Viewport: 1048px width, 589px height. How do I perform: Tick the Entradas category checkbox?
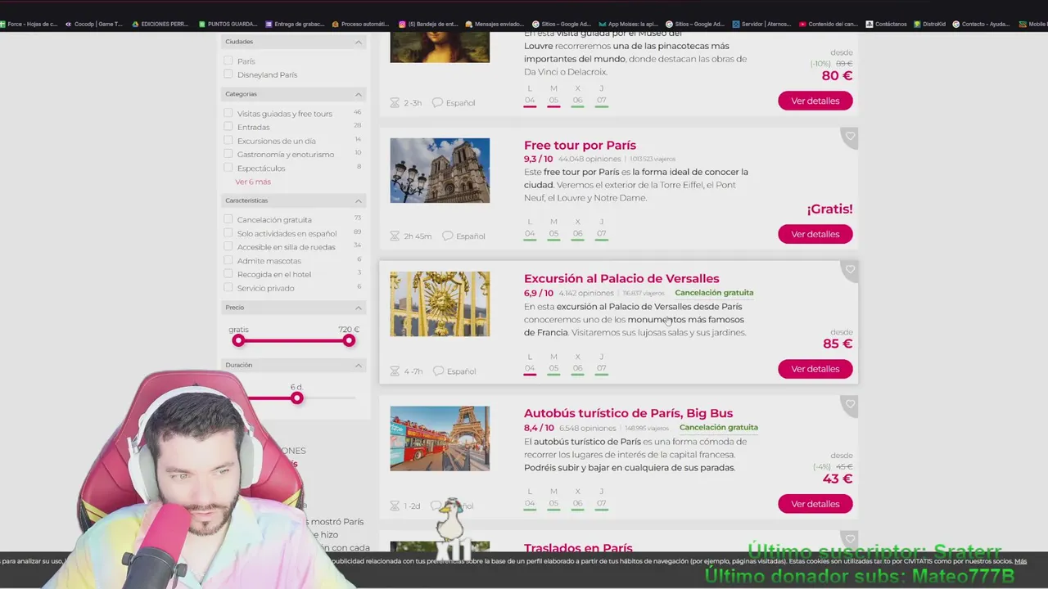(228, 127)
